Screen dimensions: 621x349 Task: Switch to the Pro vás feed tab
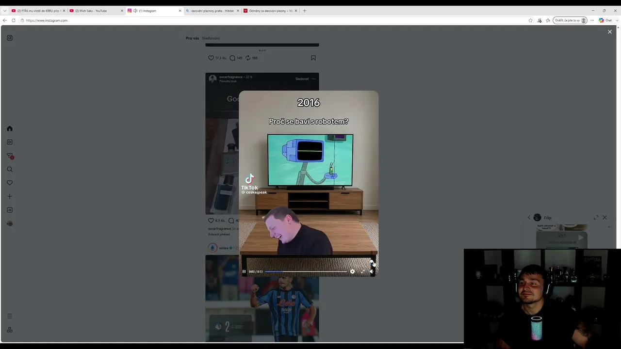tap(192, 38)
